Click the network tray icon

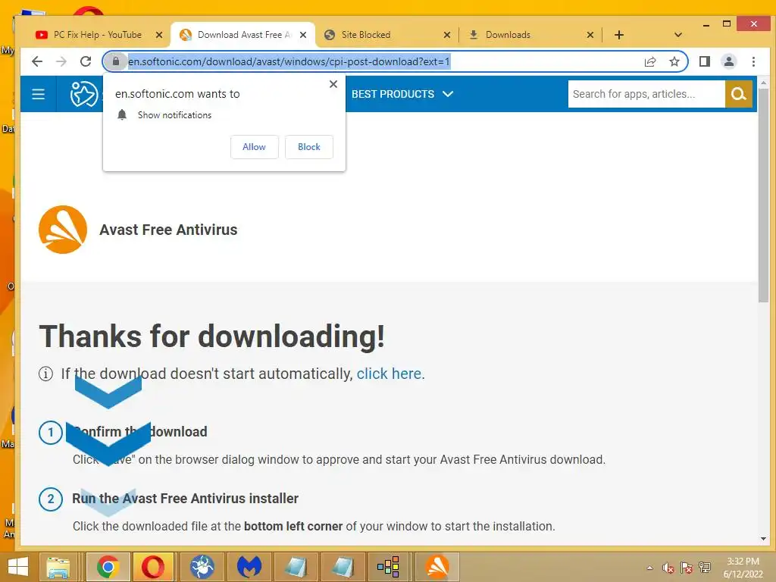705,568
